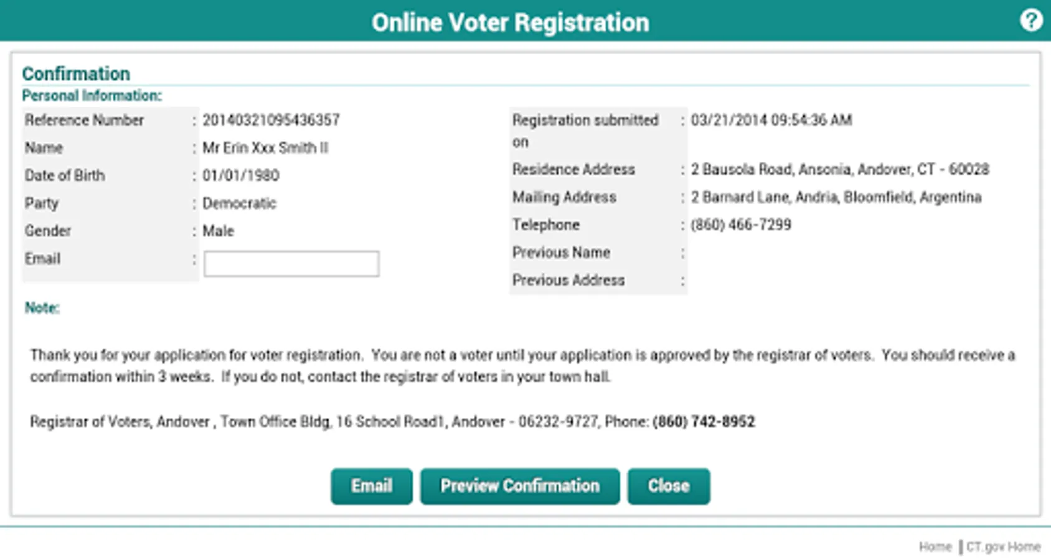Click inside the Email input field
1051x560 pixels.
click(291, 264)
